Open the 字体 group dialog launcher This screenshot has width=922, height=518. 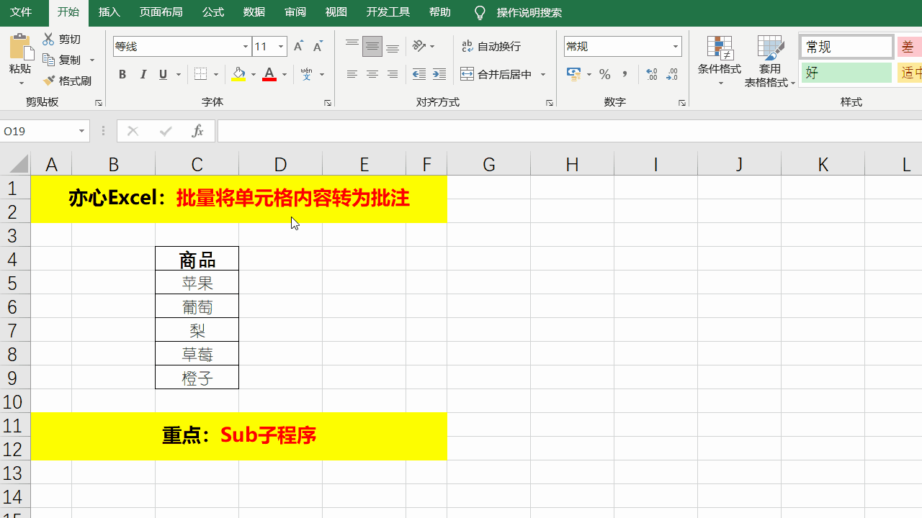[x=328, y=103]
